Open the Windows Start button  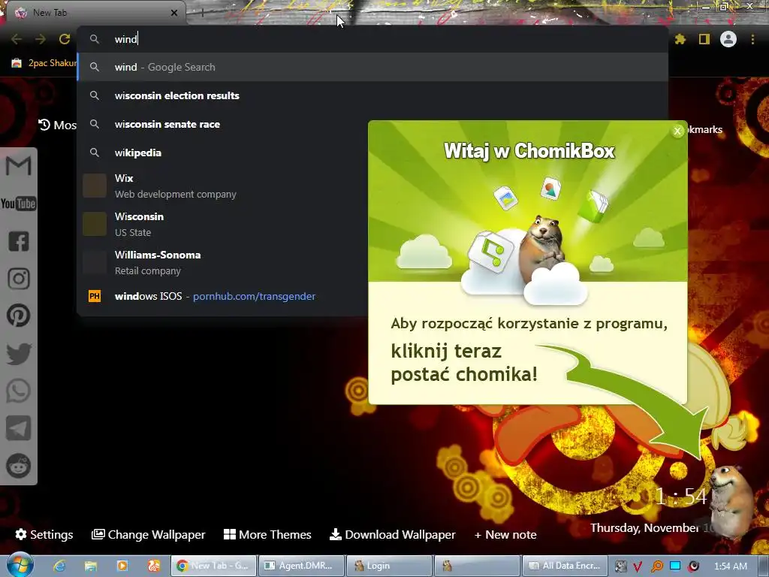(20, 566)
